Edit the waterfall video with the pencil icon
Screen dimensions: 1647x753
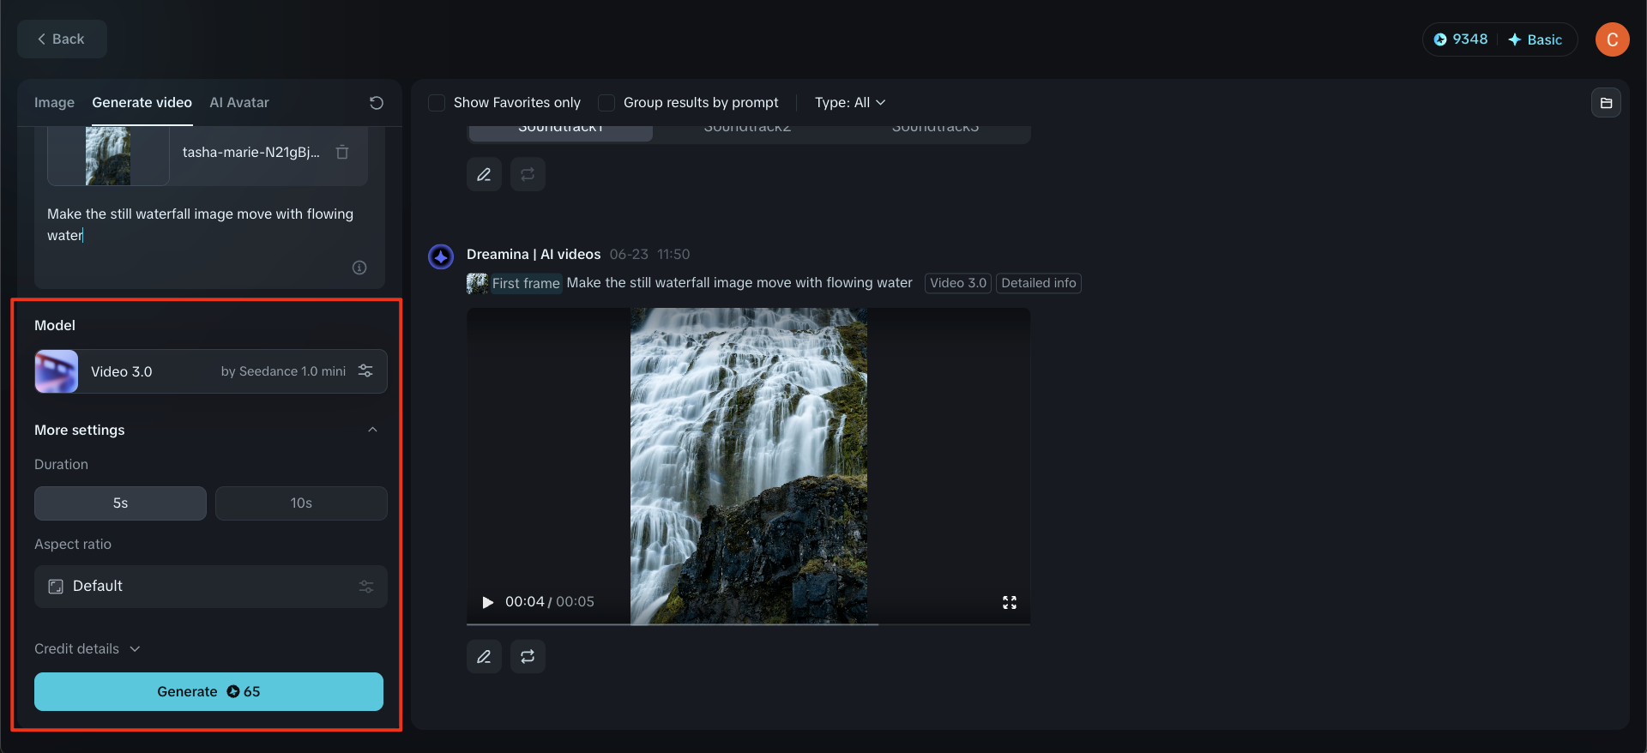[485, 657]
